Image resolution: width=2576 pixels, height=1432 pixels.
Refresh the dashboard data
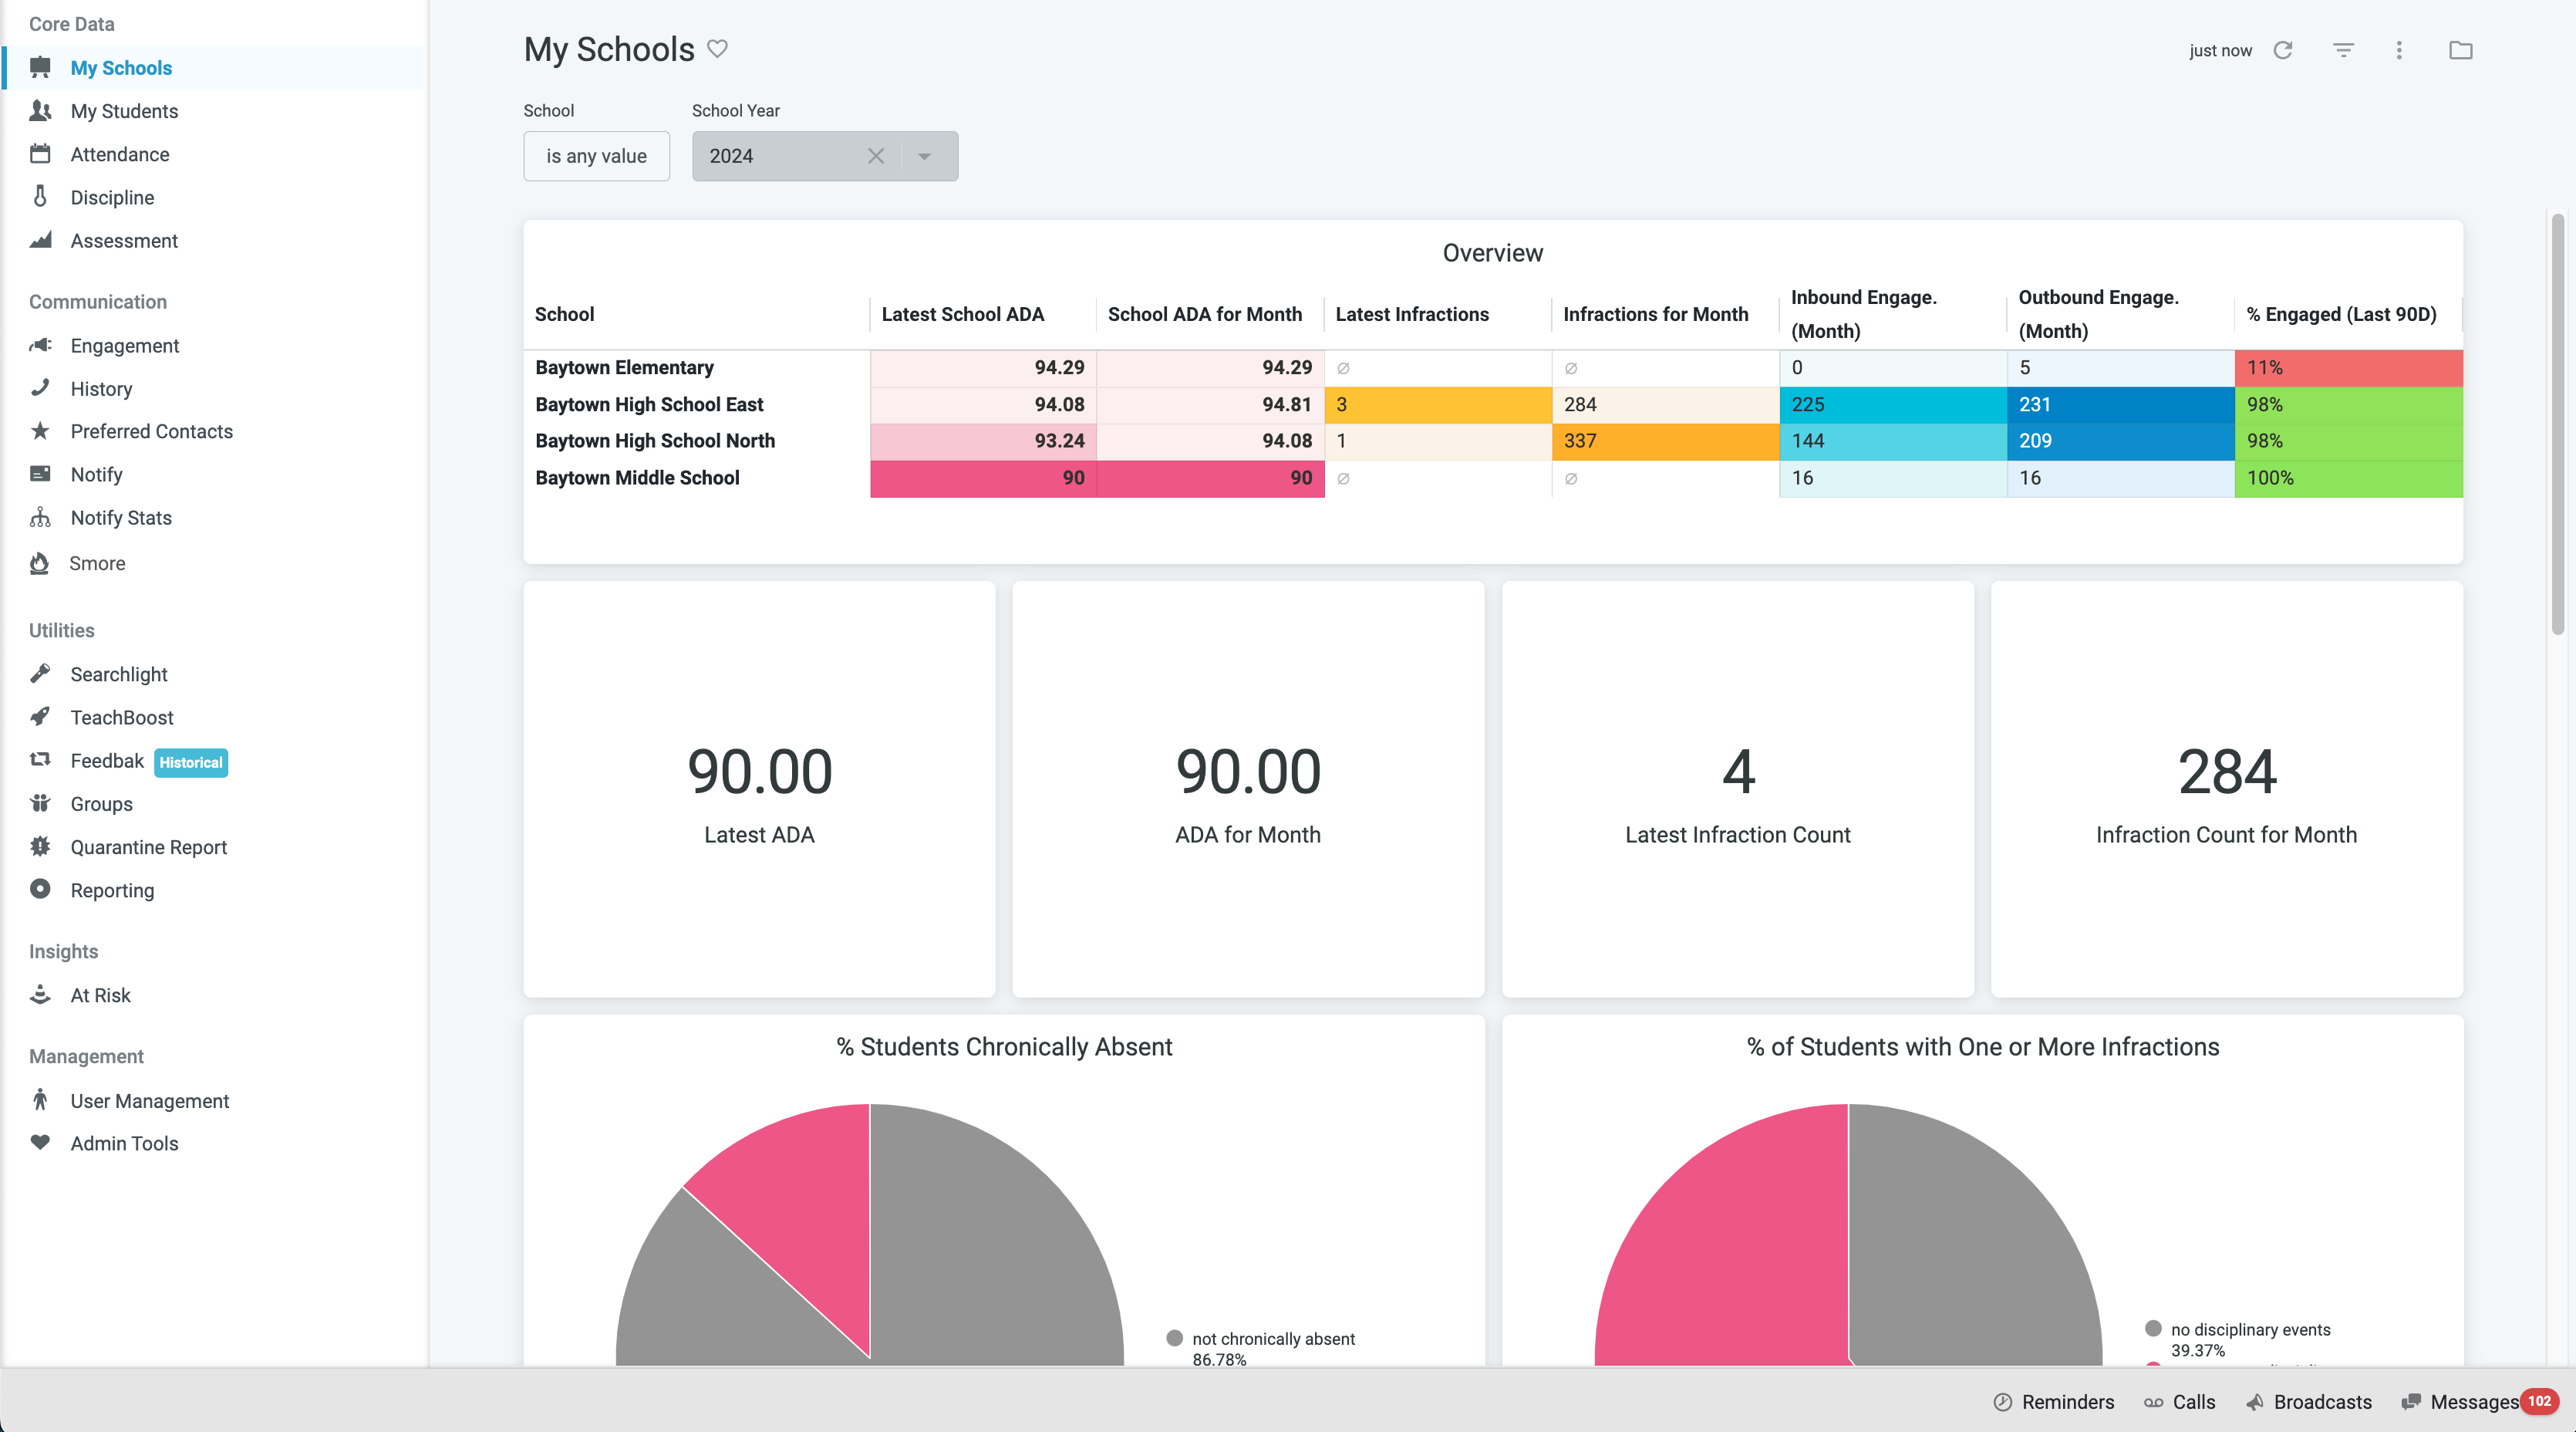2283,50
